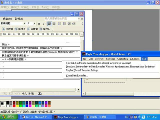Pick the bright green color swatch in Paint palette
This screenshot has width=160, height=120.
(20, 105)
